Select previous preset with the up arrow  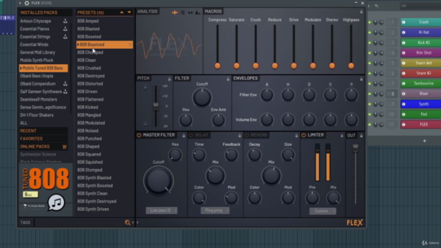[x=121, y=12]
